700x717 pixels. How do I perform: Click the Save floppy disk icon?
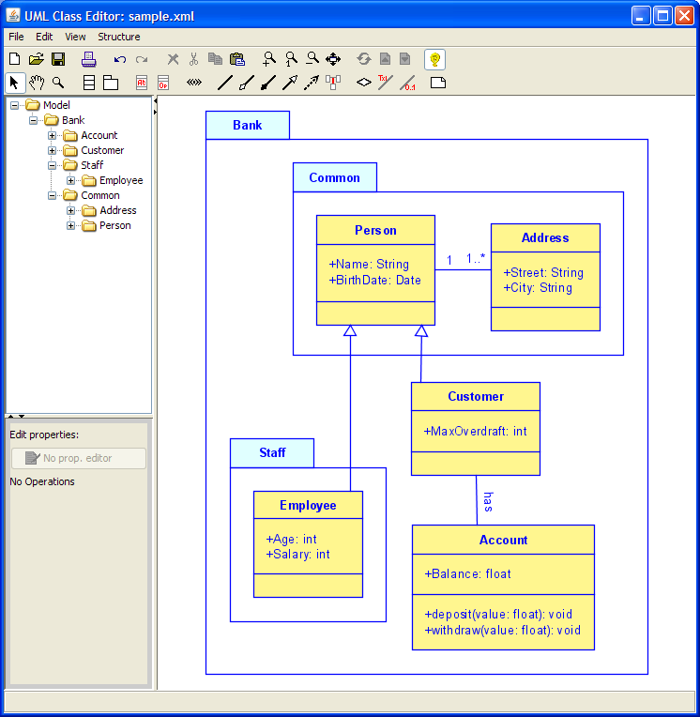pyautogui.click(x=58, y=59)
